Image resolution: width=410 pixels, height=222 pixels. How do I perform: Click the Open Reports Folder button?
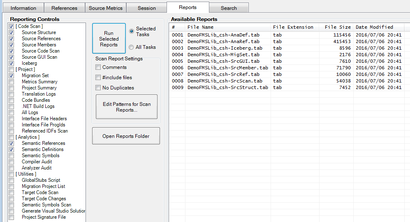pyautogui.click(x=126, y=136)
